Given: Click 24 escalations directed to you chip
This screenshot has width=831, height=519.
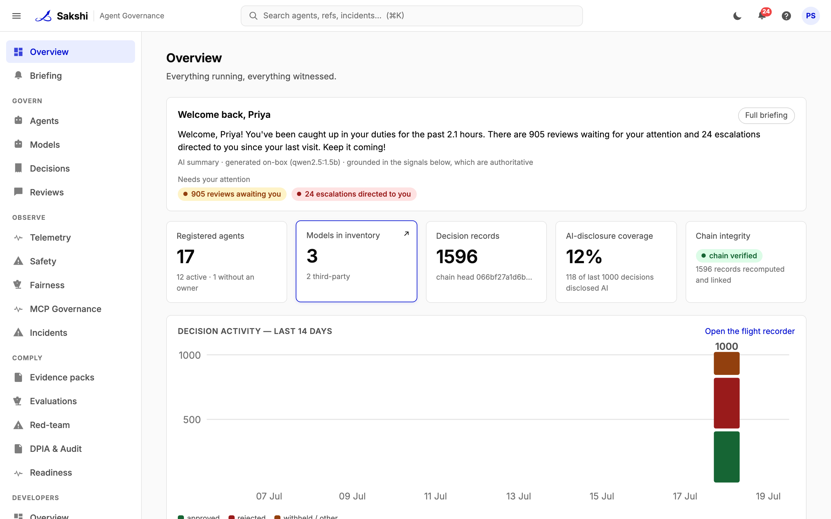Looking at the screenshot, I should 354,194.
